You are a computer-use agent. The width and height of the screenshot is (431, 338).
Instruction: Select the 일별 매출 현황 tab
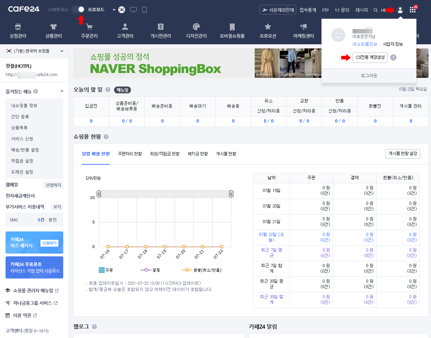point(96,154)
